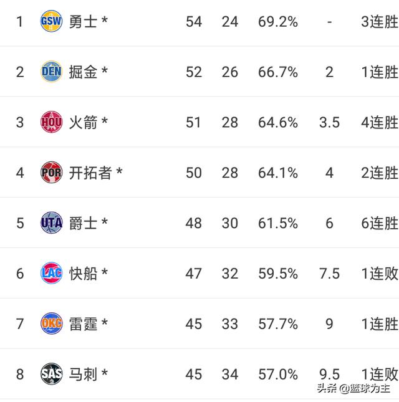Viewport: 399px width, 402px height.
Task: Click the GSW Warriors team logo
Action: [51, 21]
